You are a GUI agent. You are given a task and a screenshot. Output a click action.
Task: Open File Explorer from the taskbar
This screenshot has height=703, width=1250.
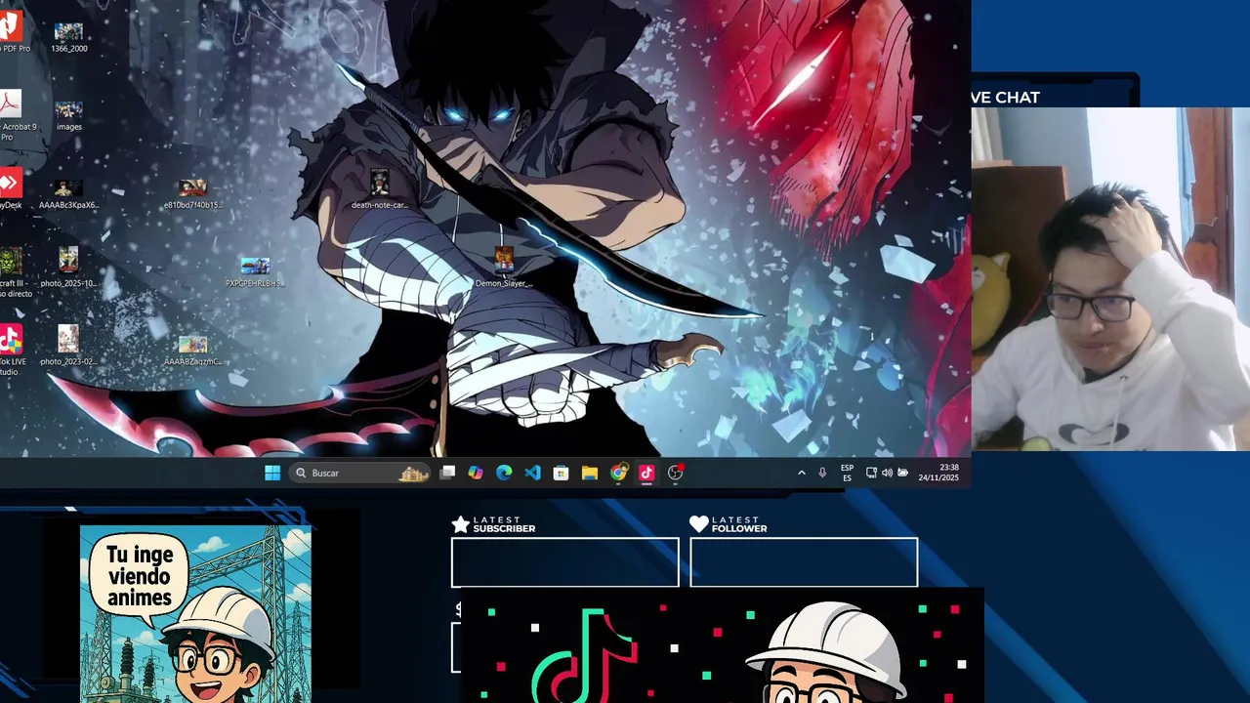(x=590, y=473)
